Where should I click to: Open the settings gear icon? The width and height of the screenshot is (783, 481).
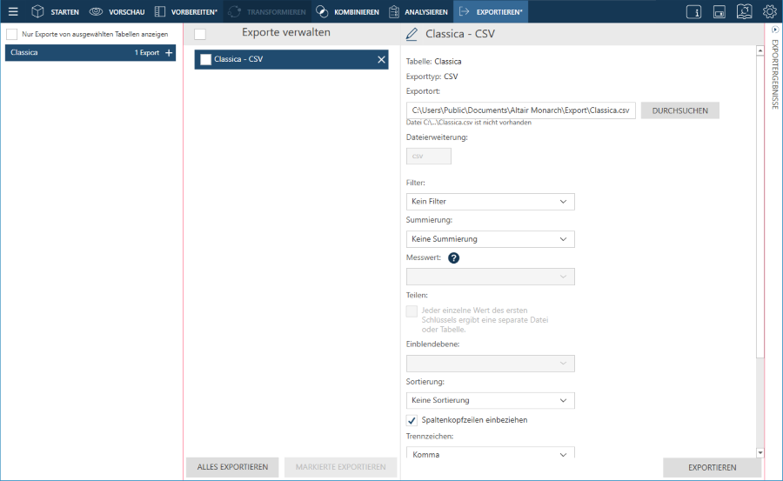point(769,11)
